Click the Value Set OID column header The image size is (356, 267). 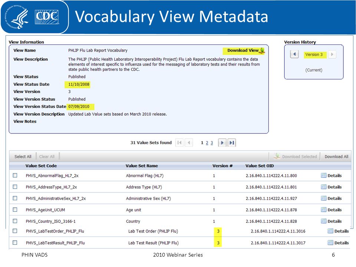point(260,166)
